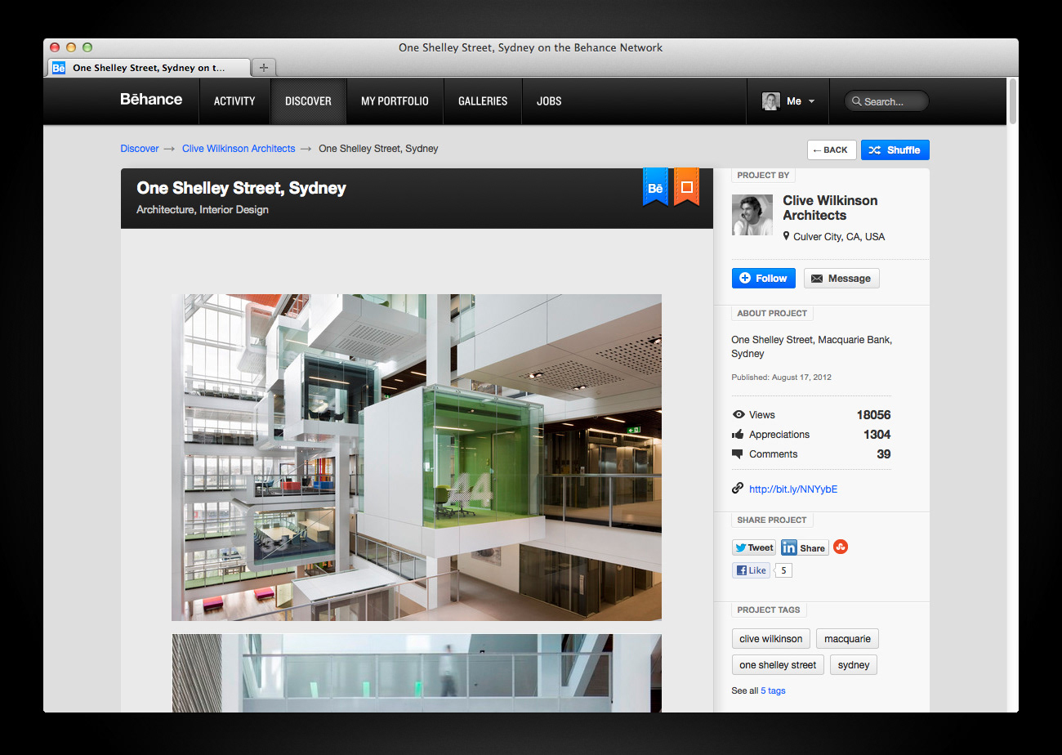Click the 'One Shelley Street, Sydney' project title
The image size is (1062, 755).
click(x=242, y=188)
